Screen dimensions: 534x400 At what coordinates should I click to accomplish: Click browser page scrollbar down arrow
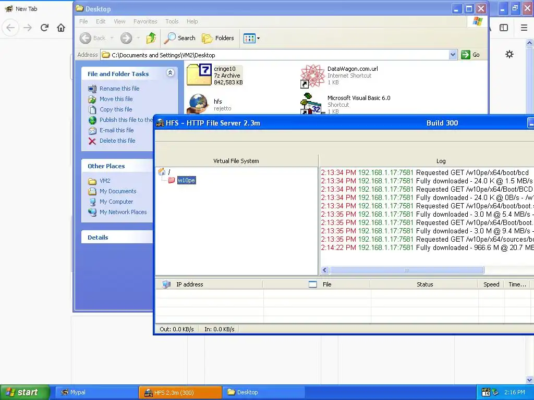[530, 380]
